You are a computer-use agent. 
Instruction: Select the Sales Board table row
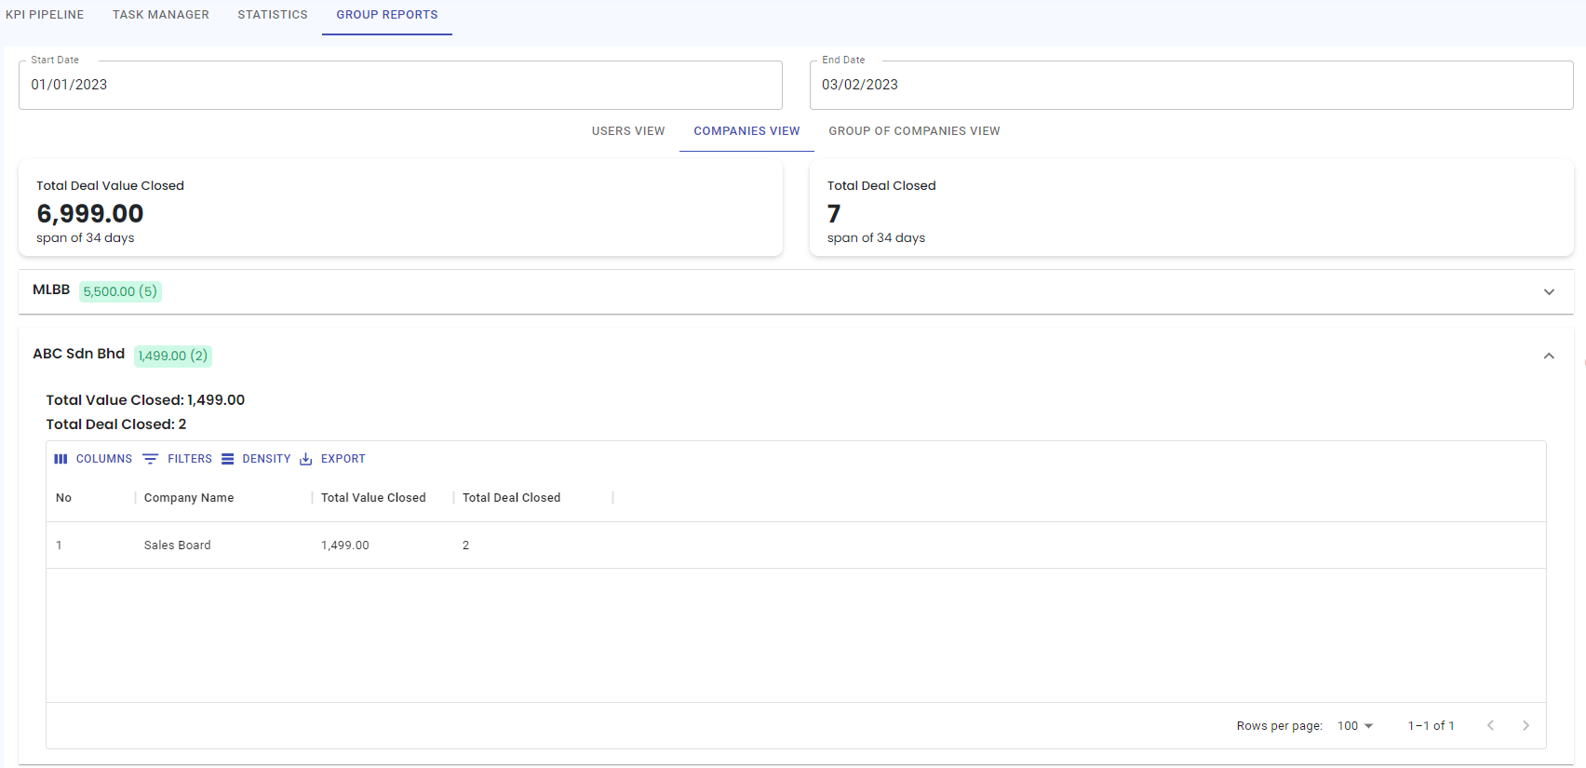pyautogui.click(x=178, y=546)
